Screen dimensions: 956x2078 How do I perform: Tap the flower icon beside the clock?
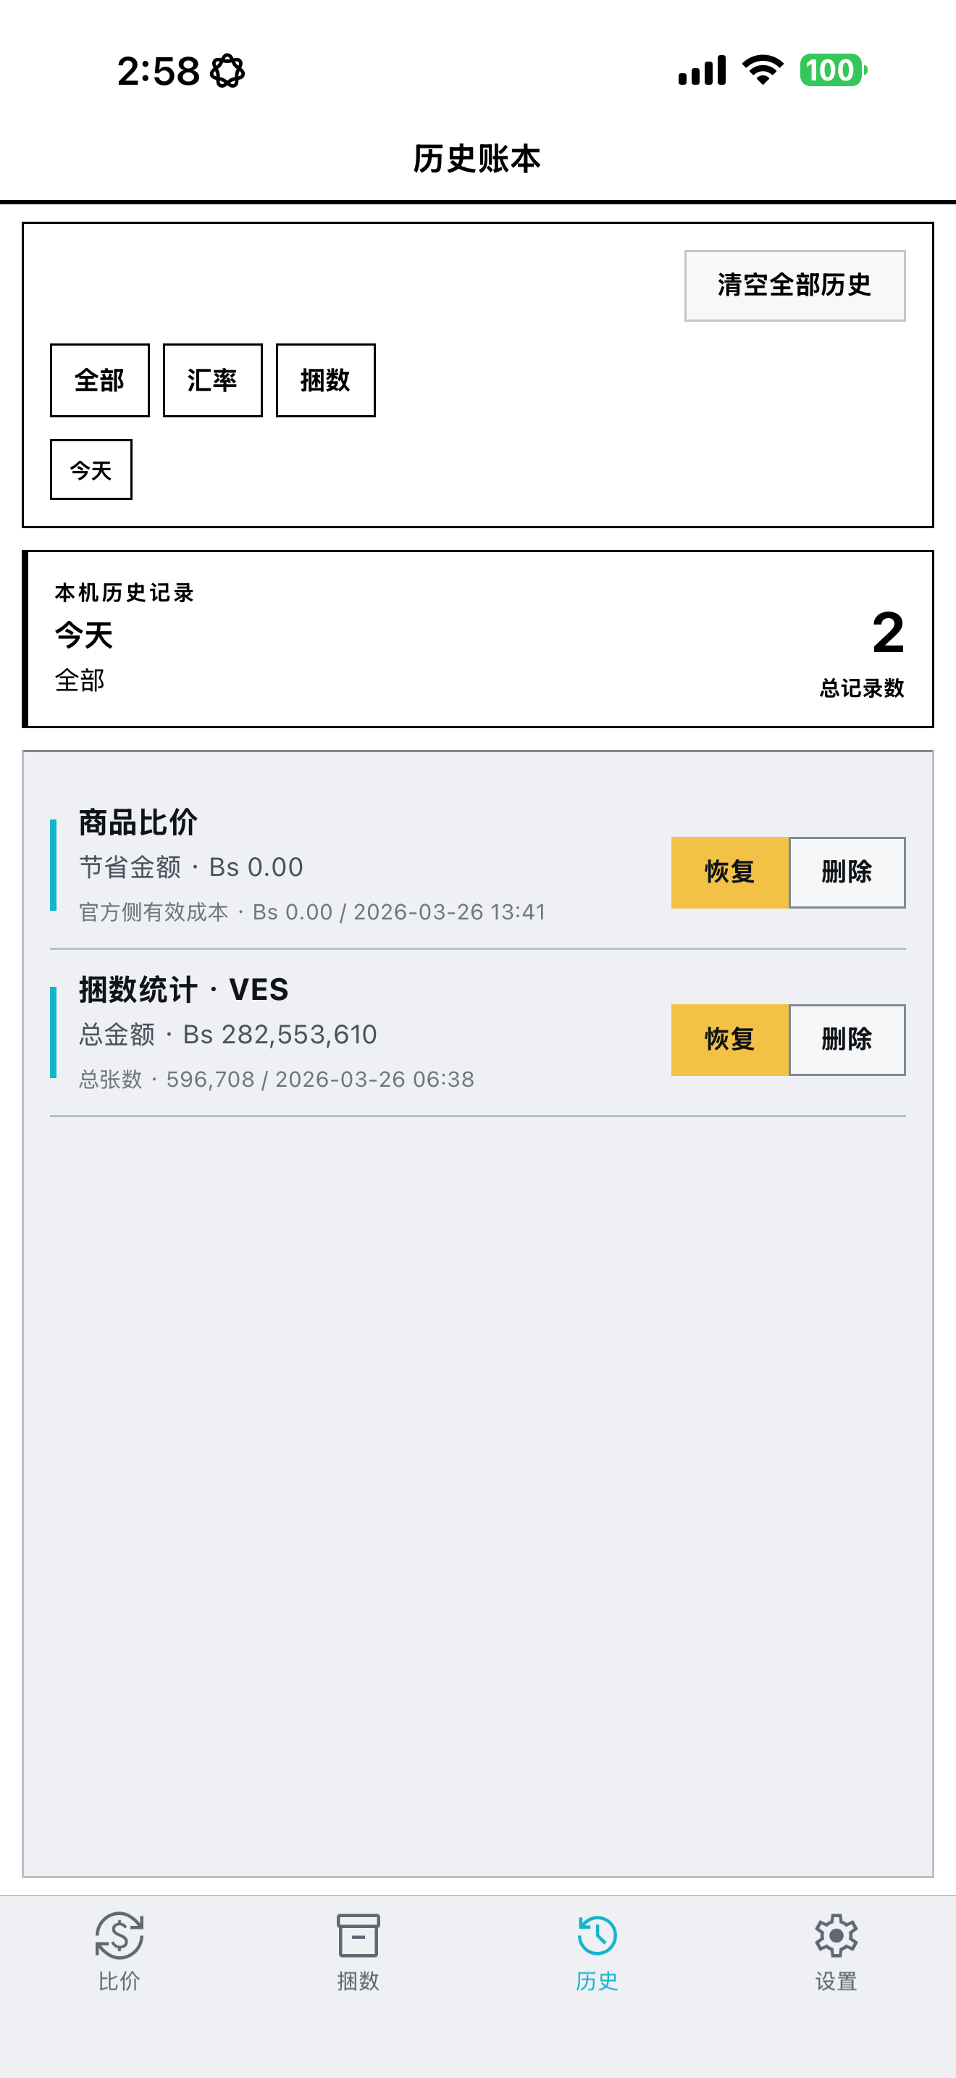pyautogui.click(x=227, y=71)
